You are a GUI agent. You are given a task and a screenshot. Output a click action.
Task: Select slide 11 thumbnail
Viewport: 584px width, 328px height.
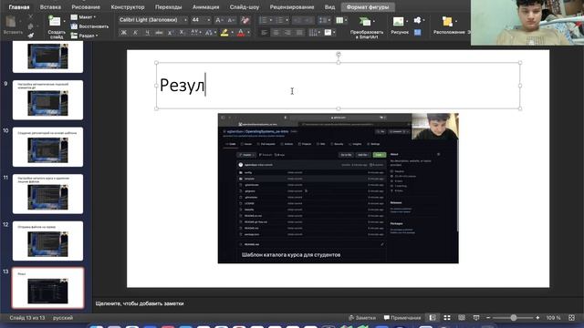[x=47, y=194]
